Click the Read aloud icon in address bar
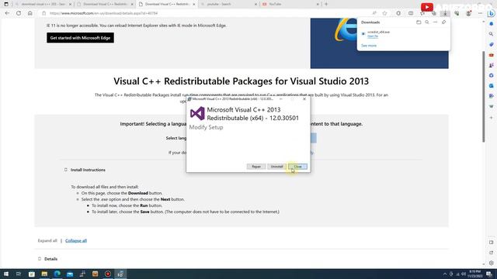This screenshot has height=279, width=497. (x=374, y=13)
